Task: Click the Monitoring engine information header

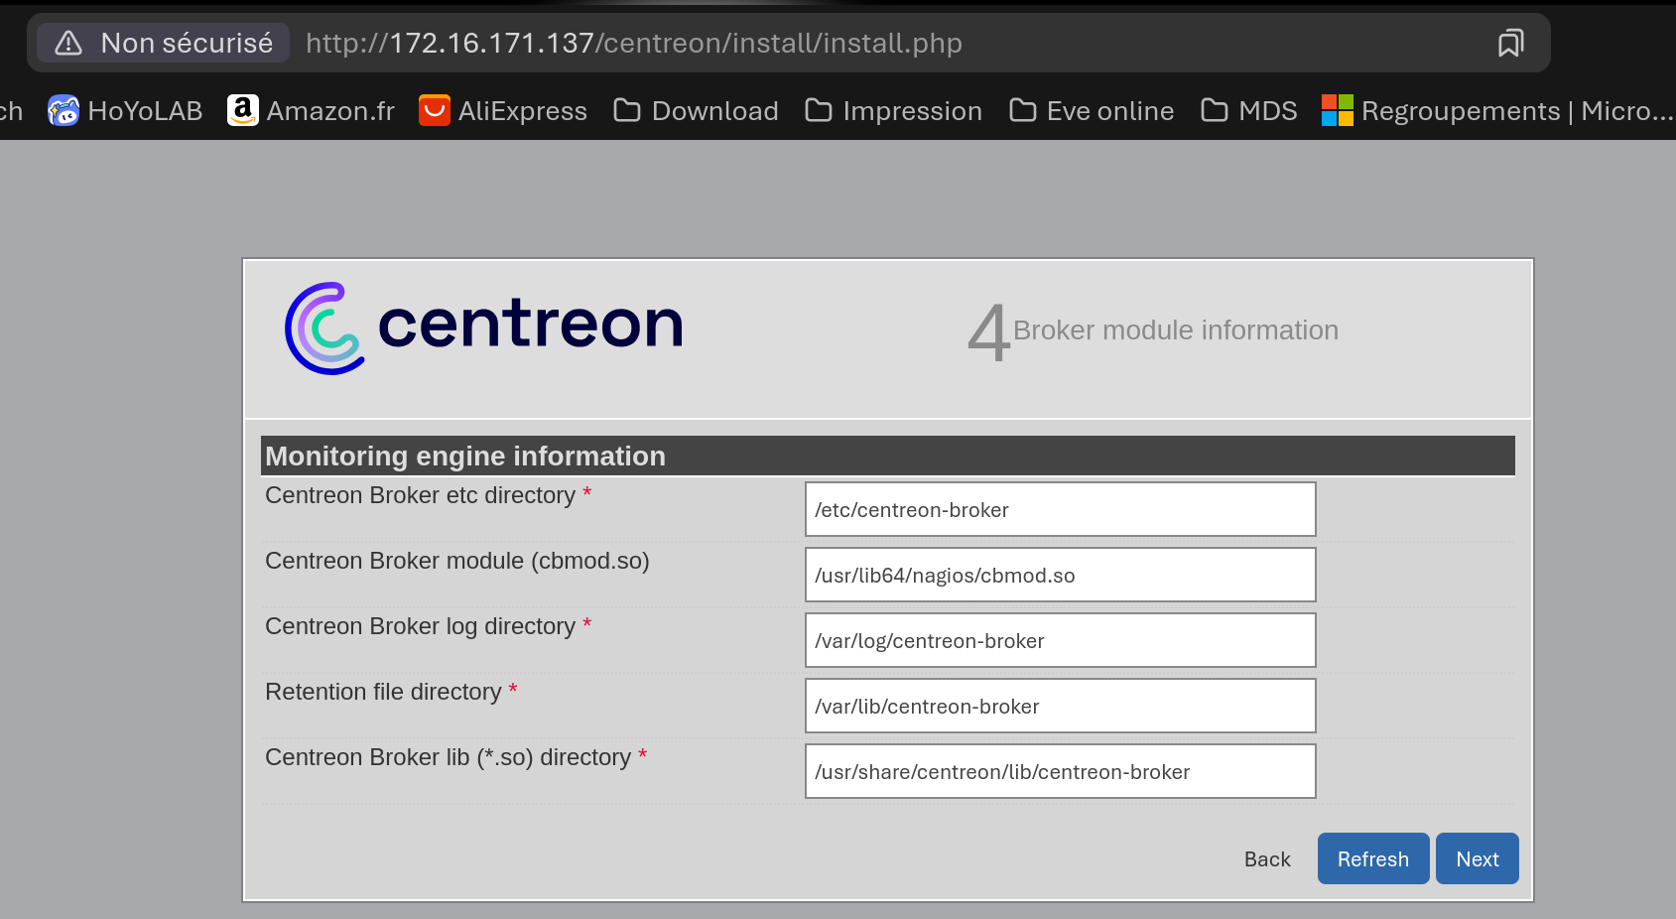Action: 887,456
